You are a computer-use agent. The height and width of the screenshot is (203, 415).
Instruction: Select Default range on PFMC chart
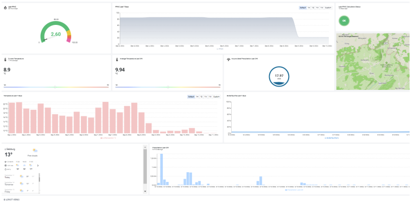[303, 8]
